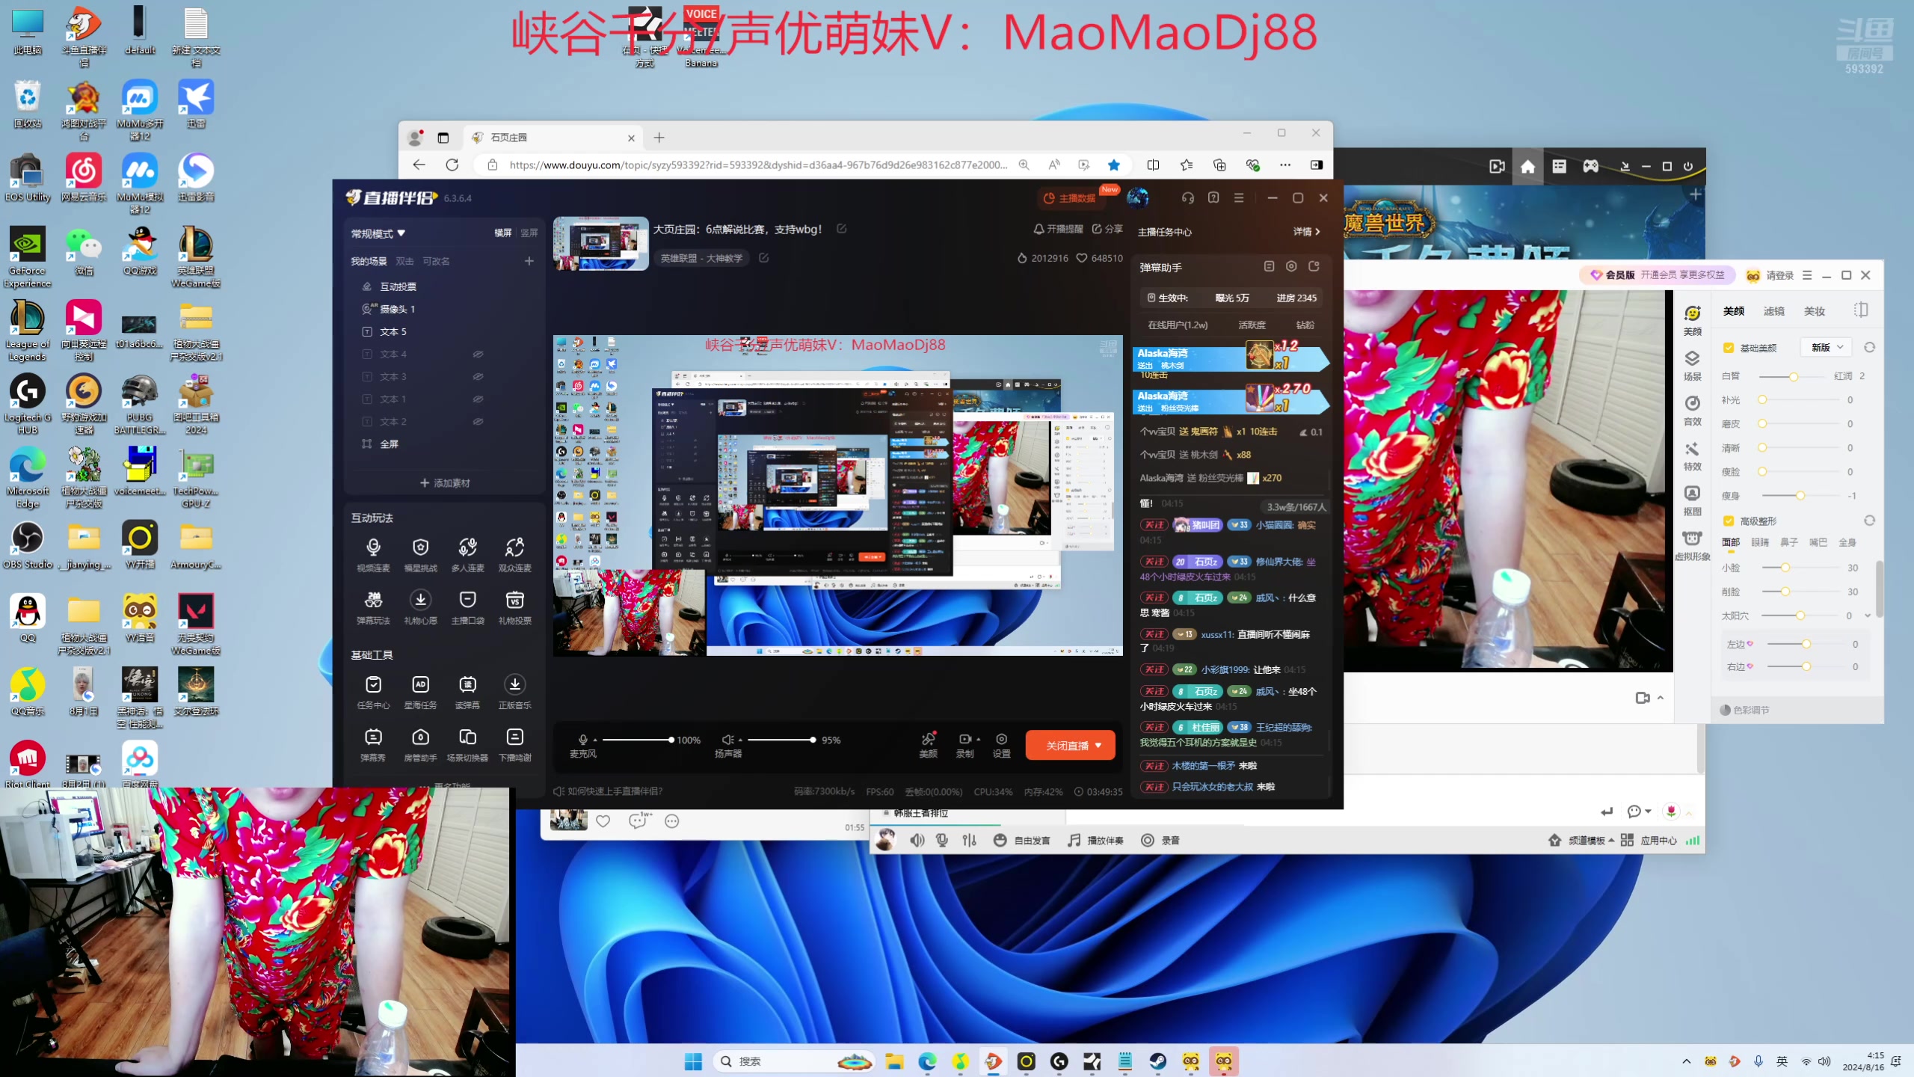Screen dimensions: 1914x1077
Task: Open 观众连麦 audience mic tool
Action: click(514, 555)
